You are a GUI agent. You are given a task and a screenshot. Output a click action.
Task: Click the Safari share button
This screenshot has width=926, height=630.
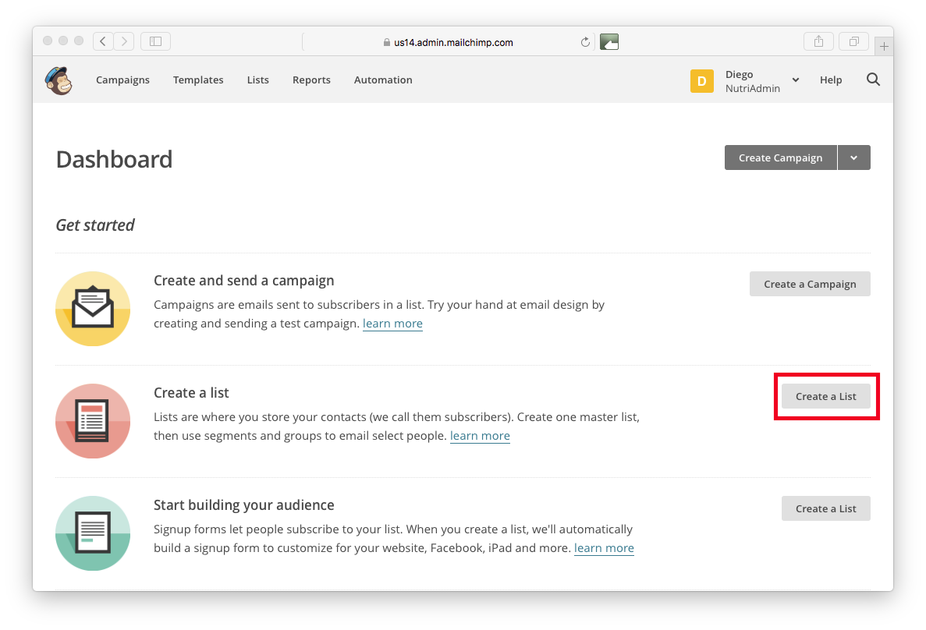click(818, 41)
